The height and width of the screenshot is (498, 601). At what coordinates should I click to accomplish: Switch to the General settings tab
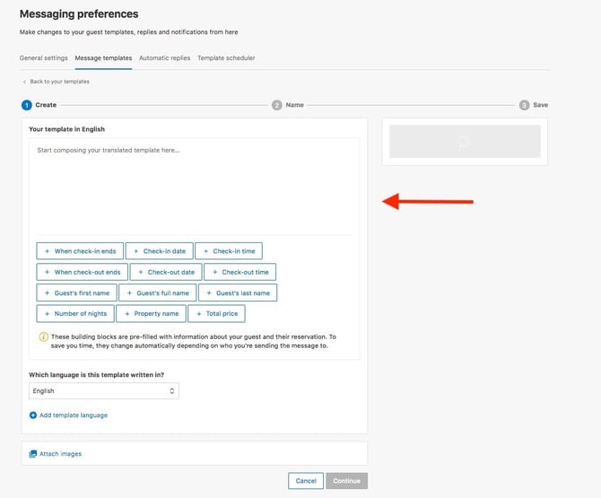tap(44, 58)
